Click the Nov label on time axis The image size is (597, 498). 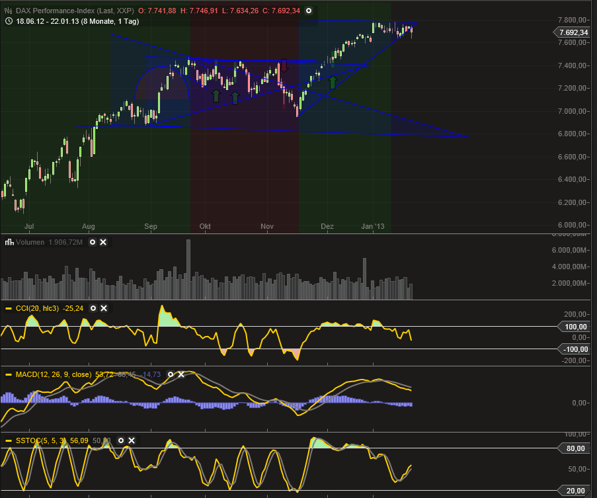[267, 226]
